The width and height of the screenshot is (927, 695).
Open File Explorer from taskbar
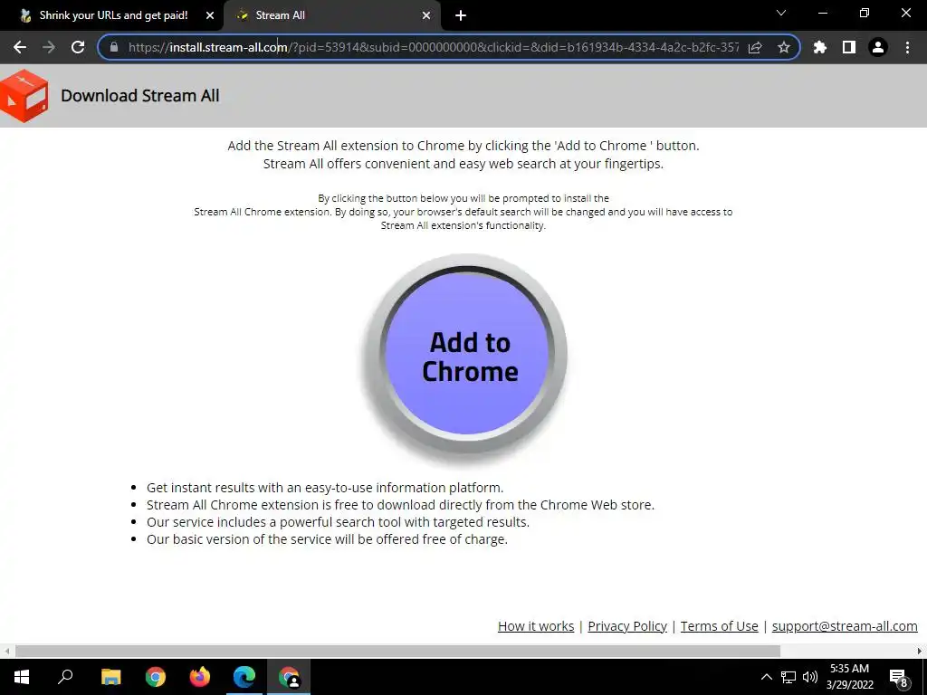[110, 677]
